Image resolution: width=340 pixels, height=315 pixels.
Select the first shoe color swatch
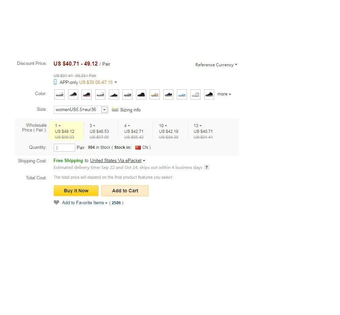60,94
